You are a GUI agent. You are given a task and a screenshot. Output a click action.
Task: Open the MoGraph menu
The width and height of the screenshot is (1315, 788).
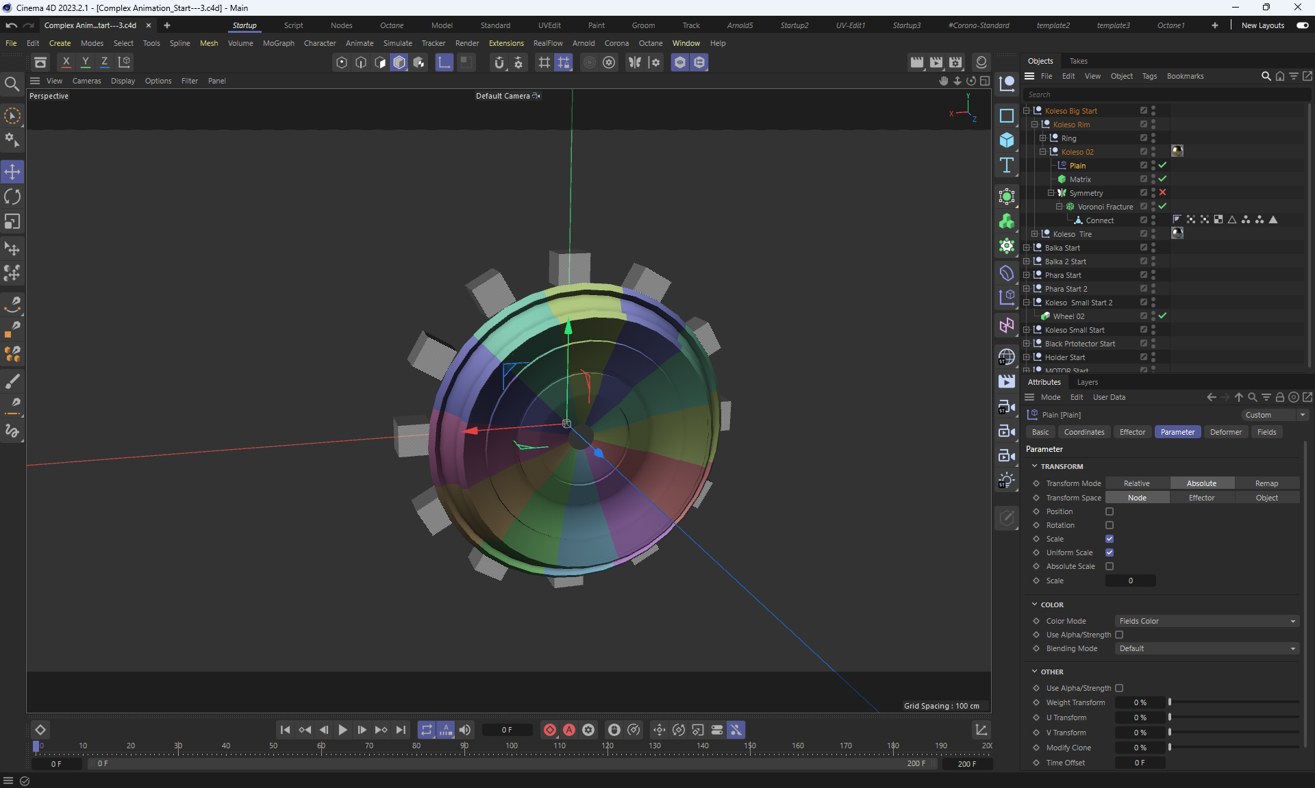tap(278, 43)
